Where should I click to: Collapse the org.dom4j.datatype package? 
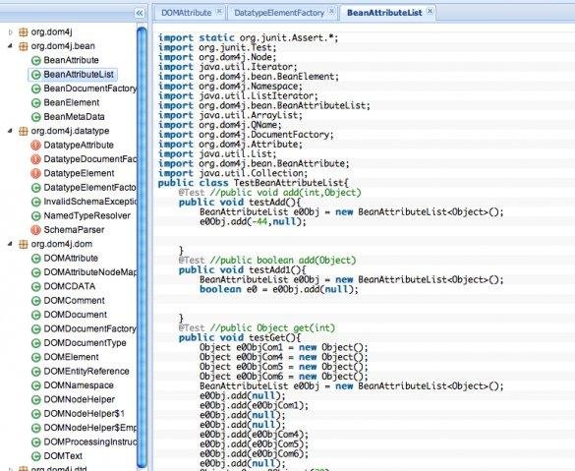(x=10, y=131)
